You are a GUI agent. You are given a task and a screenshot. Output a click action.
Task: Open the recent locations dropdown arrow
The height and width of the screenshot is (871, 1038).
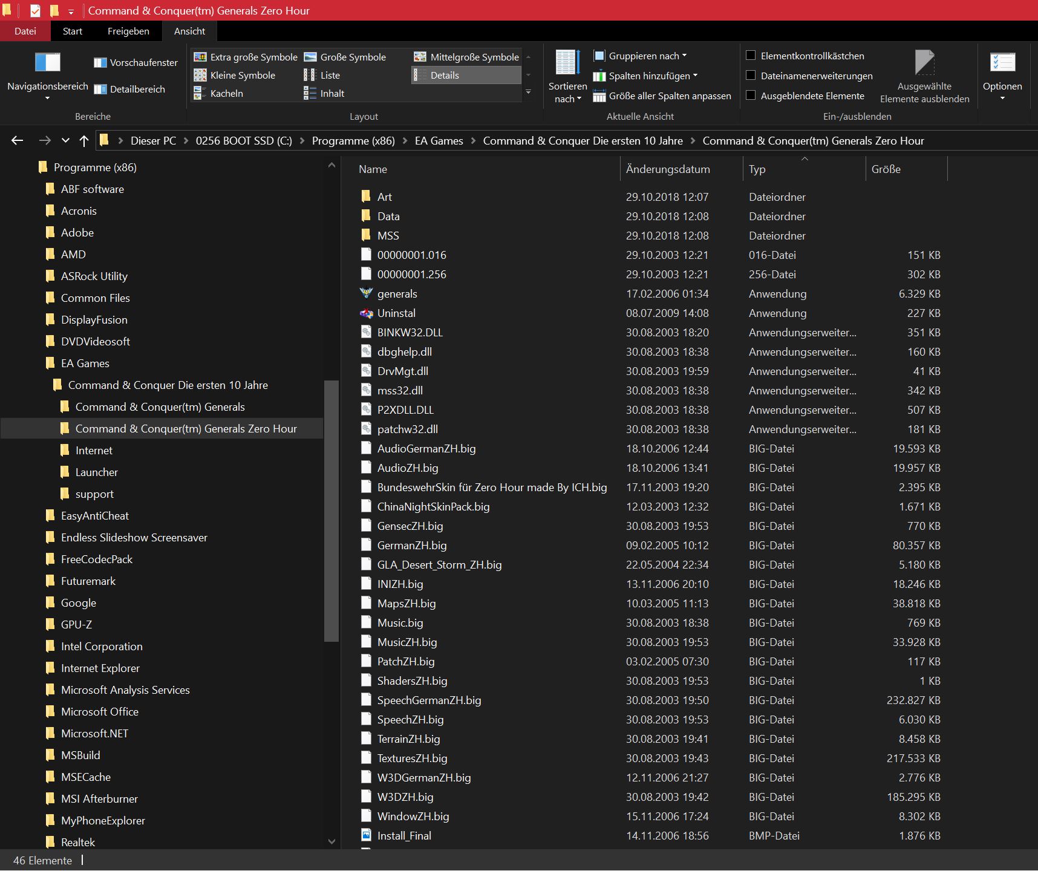point(65,141)
